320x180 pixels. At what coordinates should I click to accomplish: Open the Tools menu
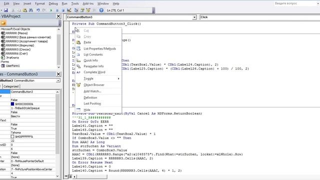click(x=75, y=3)
